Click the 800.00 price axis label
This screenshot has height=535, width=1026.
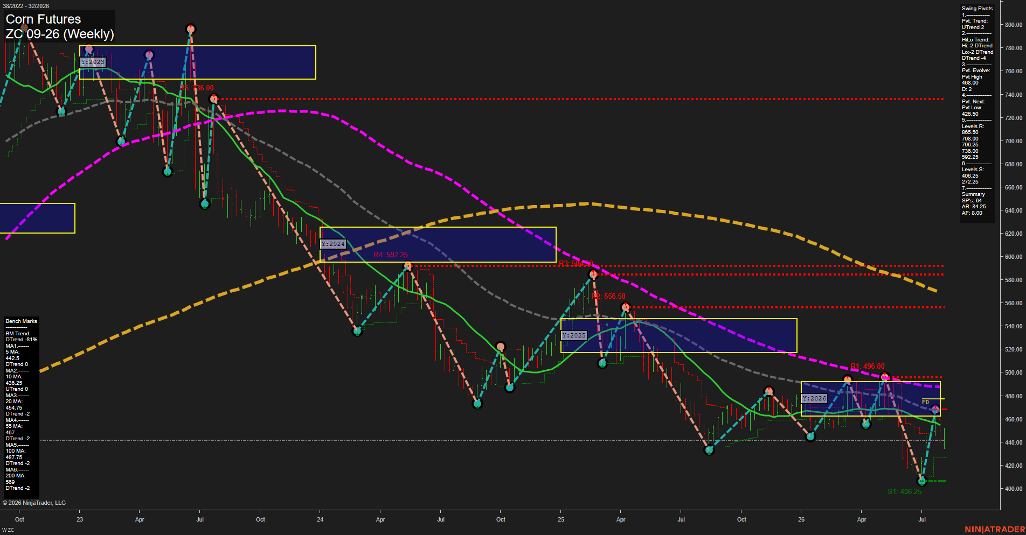[x=1014, y=25]
